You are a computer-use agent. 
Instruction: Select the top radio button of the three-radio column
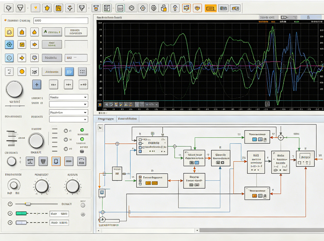point(66,131)
